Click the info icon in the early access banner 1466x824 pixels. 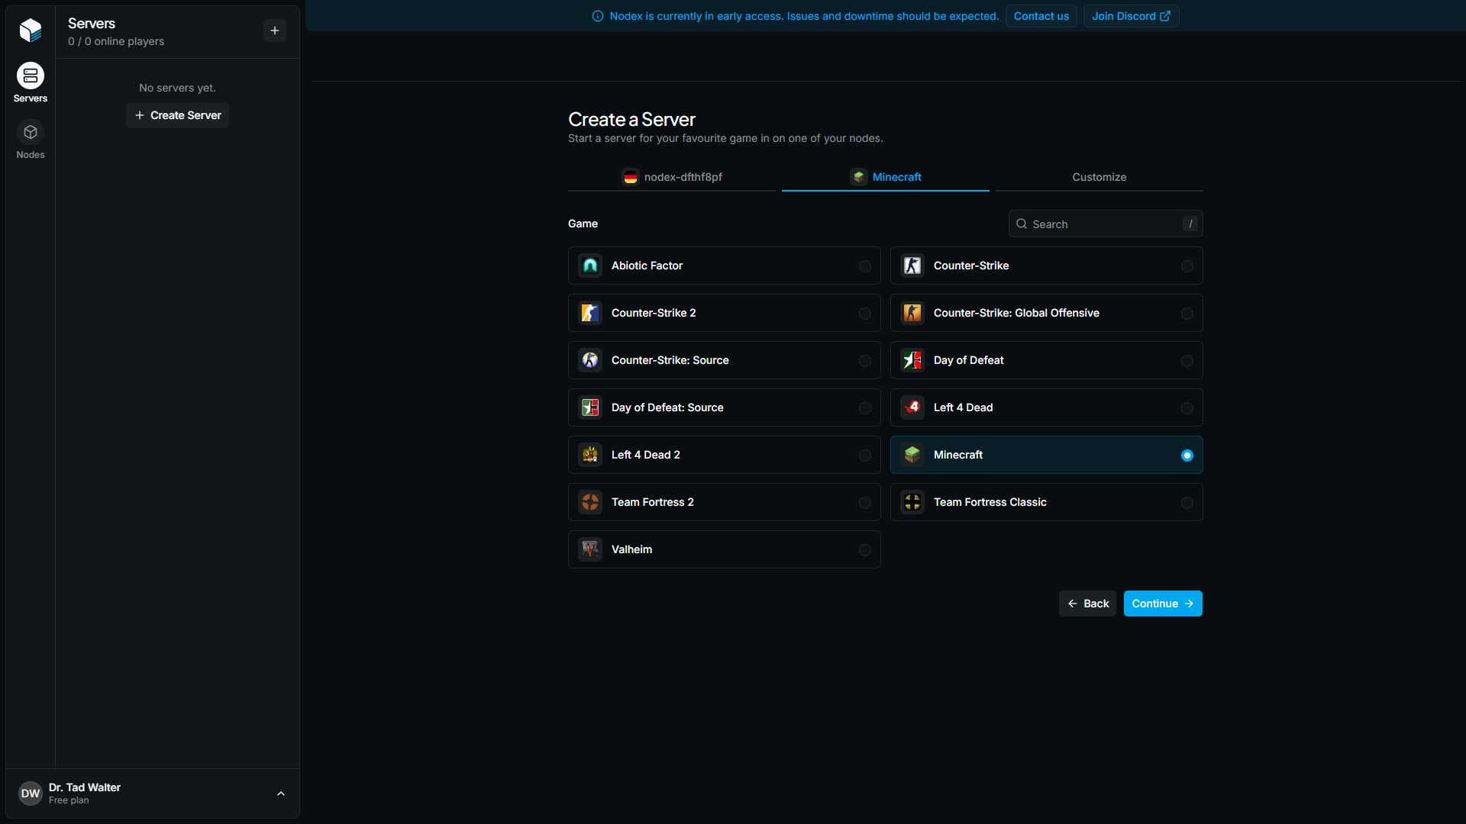point(598,16)
